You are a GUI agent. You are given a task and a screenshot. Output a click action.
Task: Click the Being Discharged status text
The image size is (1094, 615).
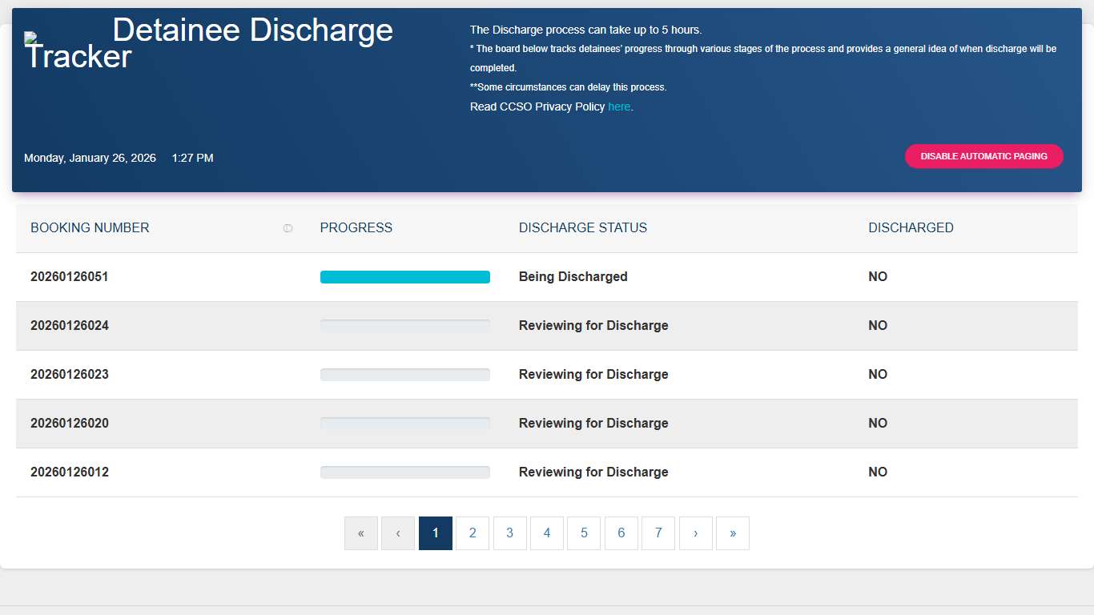click(573, 276)
